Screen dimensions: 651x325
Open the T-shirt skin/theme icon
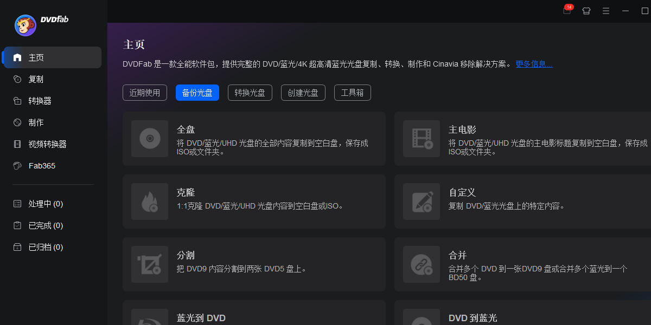(x=586, y=10)
